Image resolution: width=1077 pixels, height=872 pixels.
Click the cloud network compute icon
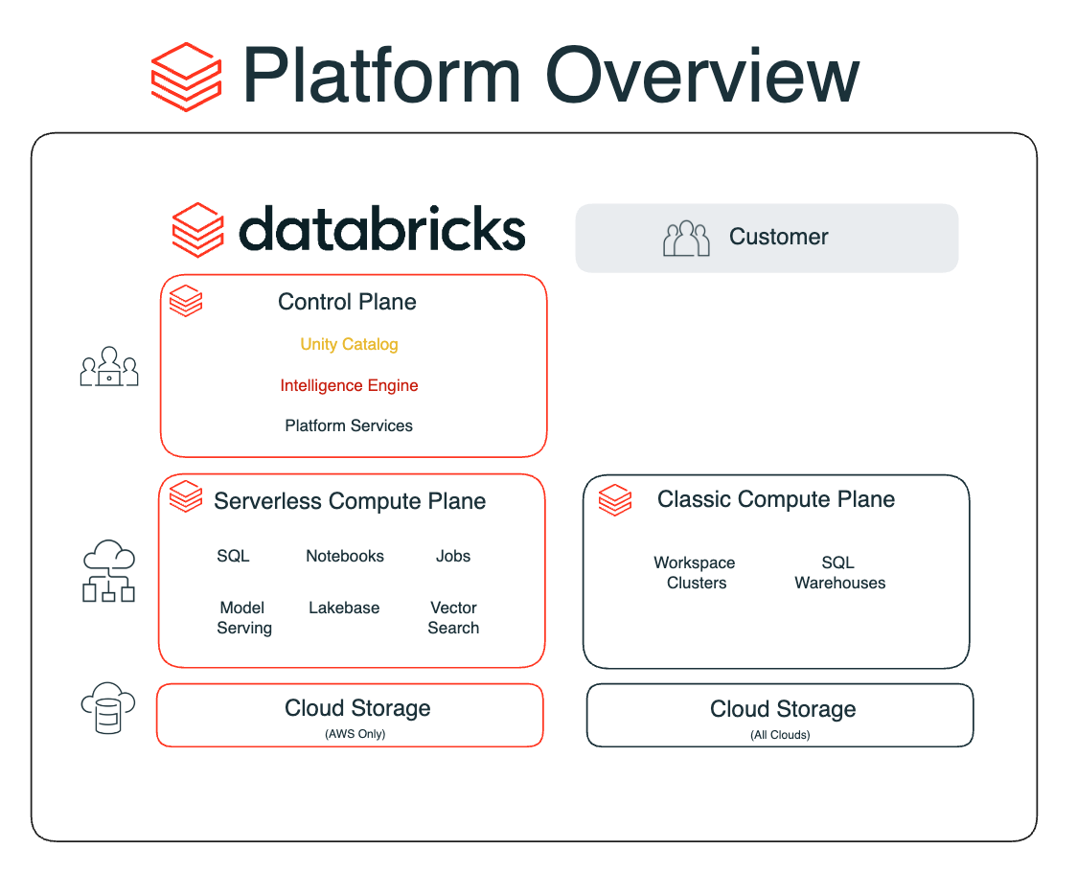tap(108, 572)
